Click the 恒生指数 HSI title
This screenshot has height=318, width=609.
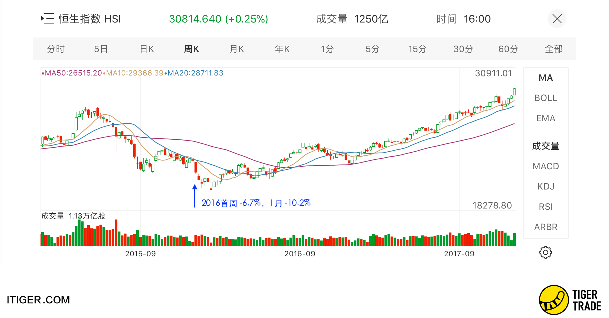90,19
